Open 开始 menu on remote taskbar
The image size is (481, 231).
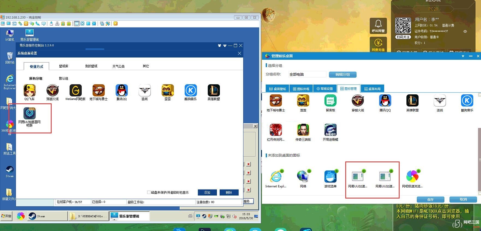point(6,216)
